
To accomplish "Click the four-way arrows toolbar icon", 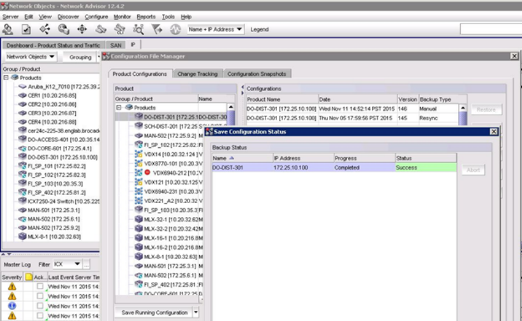I will pos(82,29).
